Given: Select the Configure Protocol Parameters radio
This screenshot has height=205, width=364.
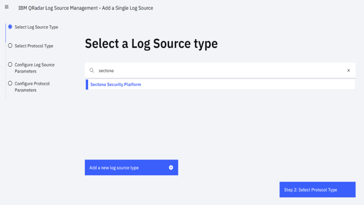Looking at the screenshot, I should [x=10, y=83].
